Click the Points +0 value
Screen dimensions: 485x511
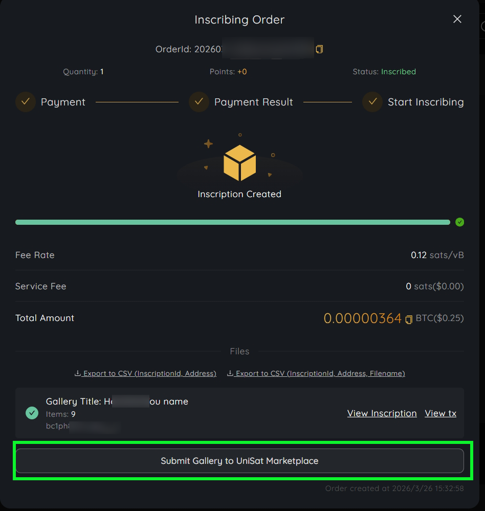pyautogui.click(x=242, y=72)
